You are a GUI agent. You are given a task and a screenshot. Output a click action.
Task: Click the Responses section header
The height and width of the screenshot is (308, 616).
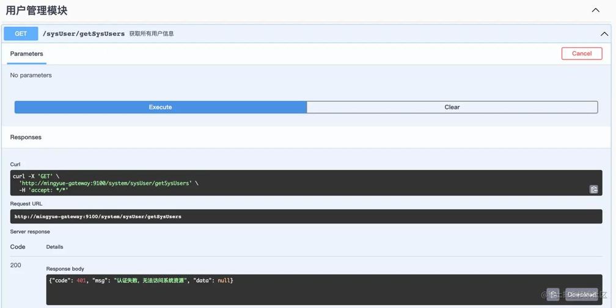tap(26, 137)
